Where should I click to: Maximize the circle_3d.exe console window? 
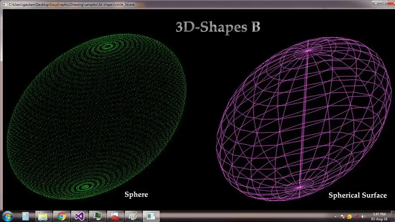(x=384, y=3)
